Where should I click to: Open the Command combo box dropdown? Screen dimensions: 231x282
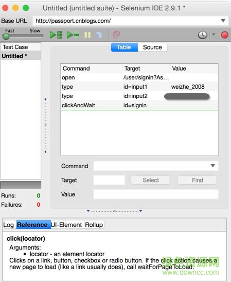(212, 165)
